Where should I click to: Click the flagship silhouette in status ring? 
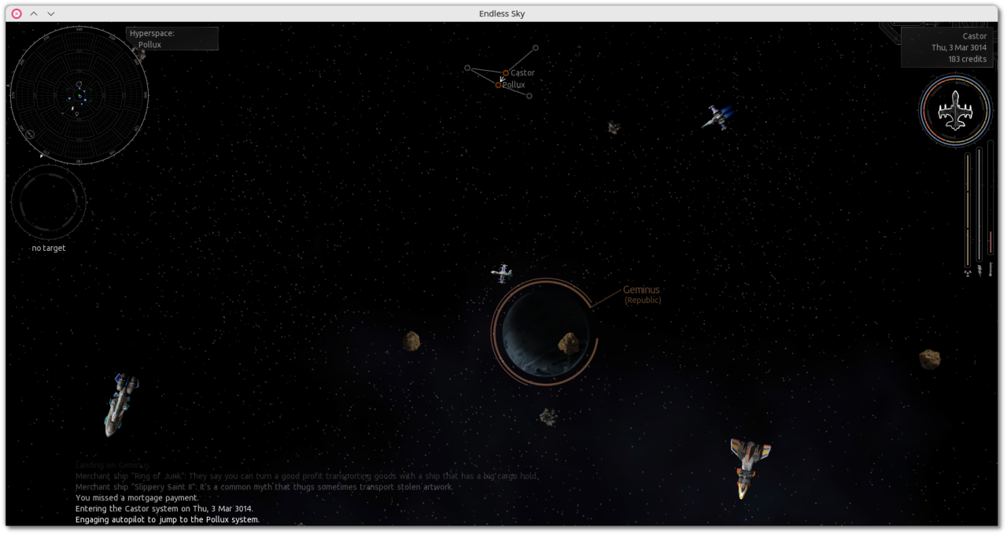[955, 110]
